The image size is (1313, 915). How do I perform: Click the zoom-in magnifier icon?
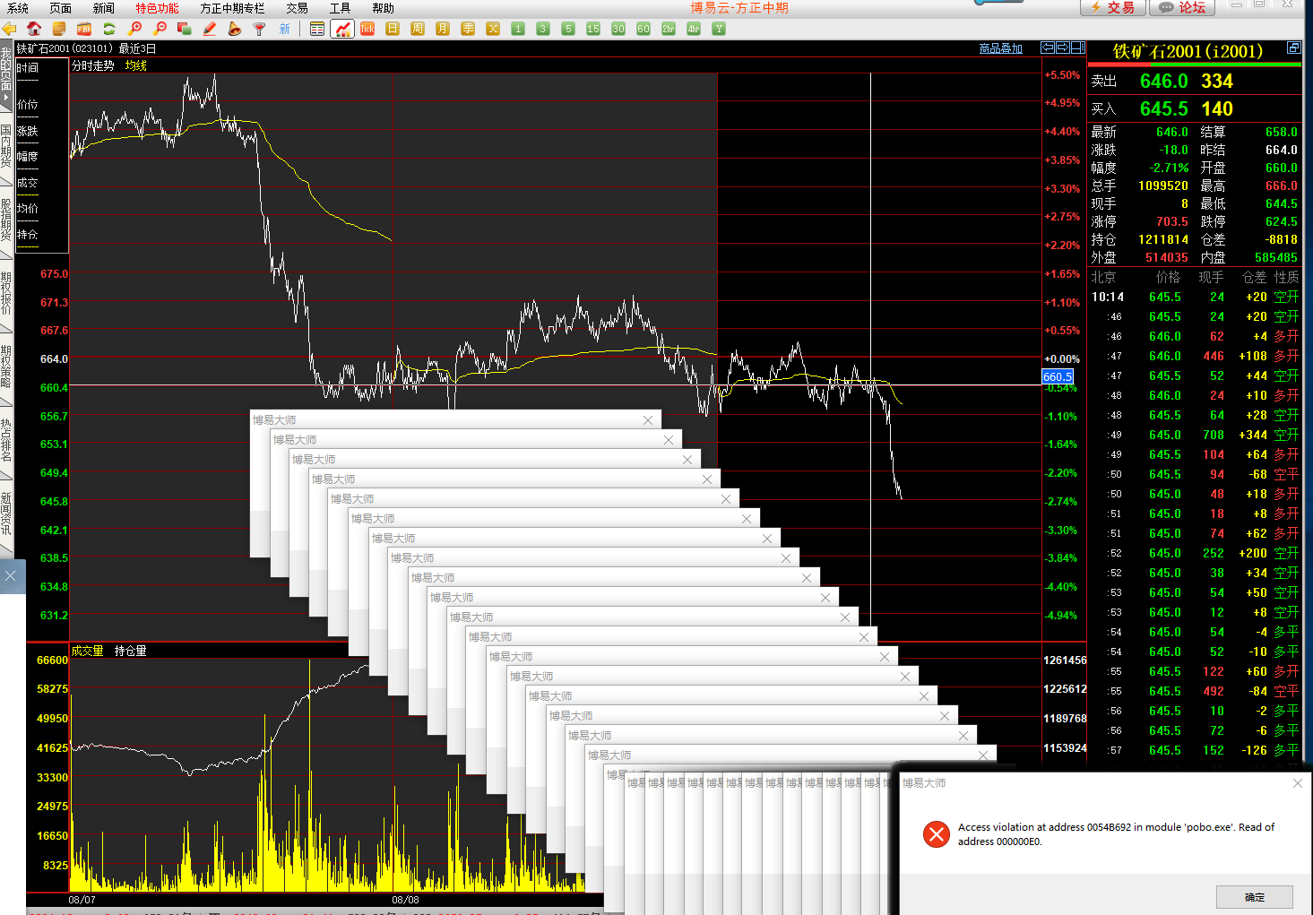135,29
